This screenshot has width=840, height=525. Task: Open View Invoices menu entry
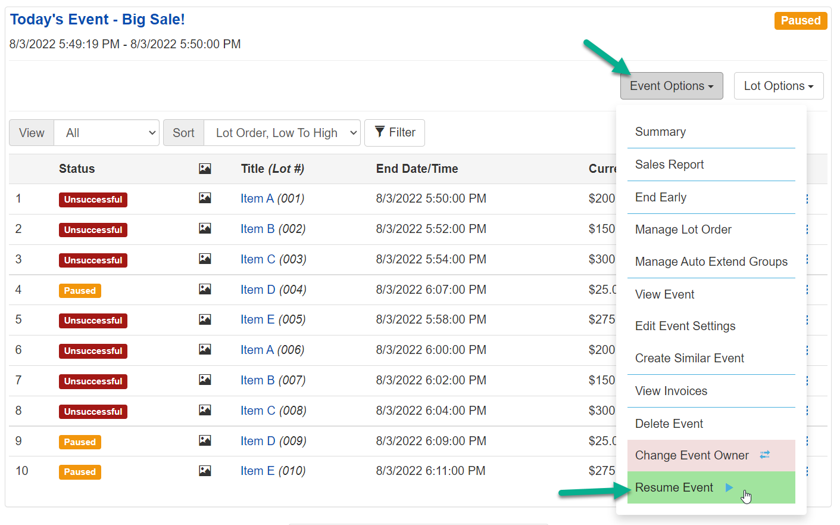711,391
